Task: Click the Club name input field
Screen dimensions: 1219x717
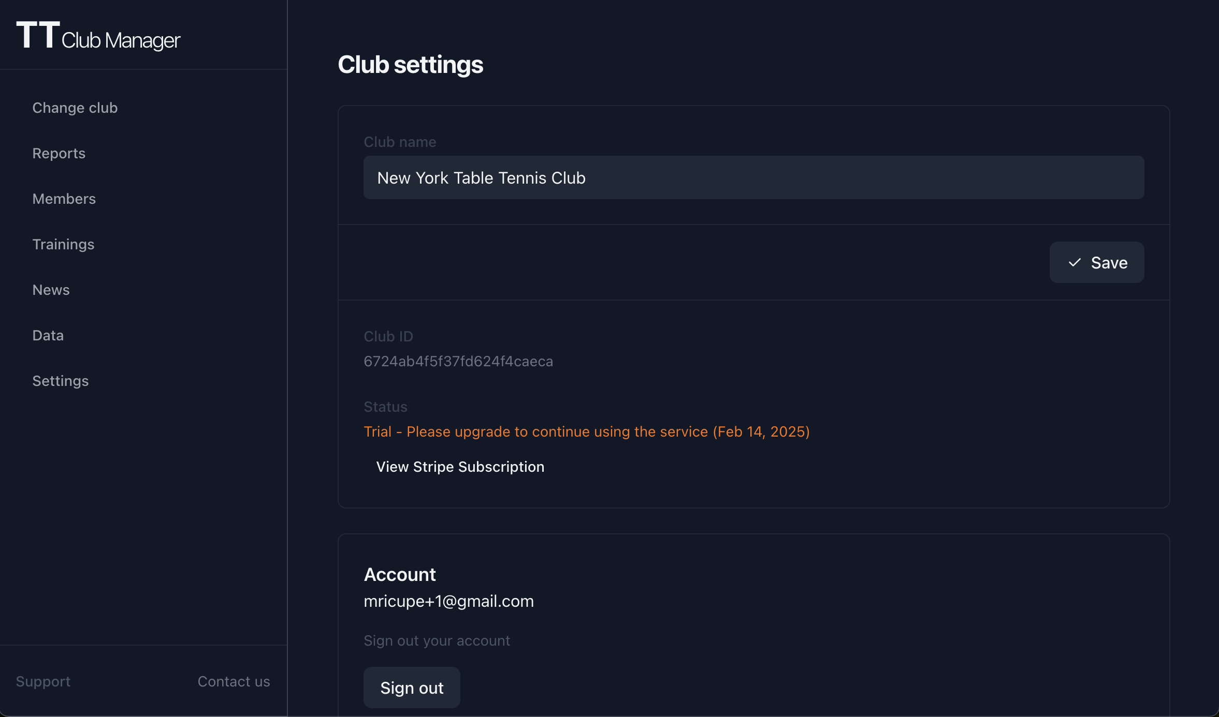Action: (753, 177)
